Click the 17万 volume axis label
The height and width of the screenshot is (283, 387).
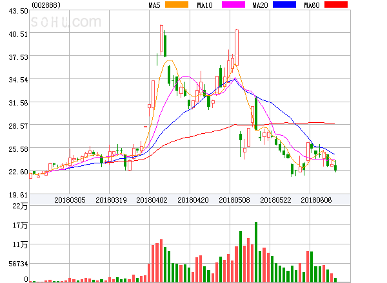tap(20, 225)
